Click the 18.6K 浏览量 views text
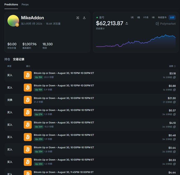Image resolution: width=180 pixels, height=175 pixels. (x=53, y=24)
